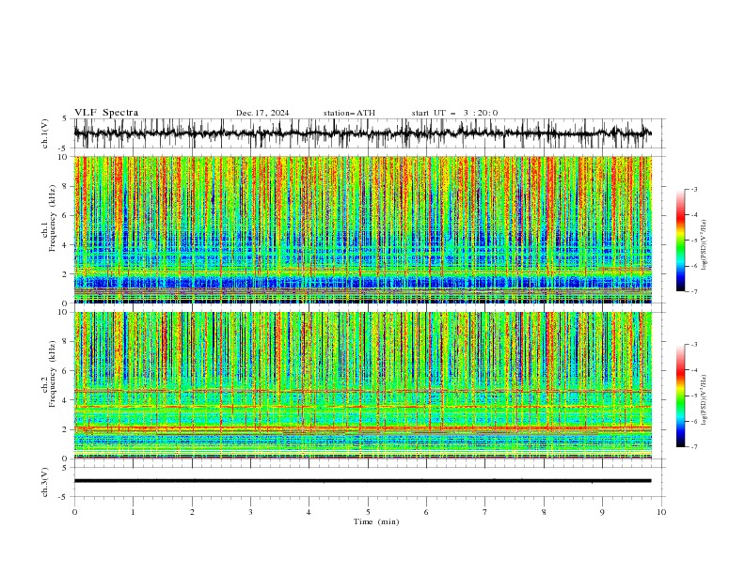This screenshot has height=575, width=745.
Task: Click the "ch.3(V)" axis label
Action: pos(45,482)
